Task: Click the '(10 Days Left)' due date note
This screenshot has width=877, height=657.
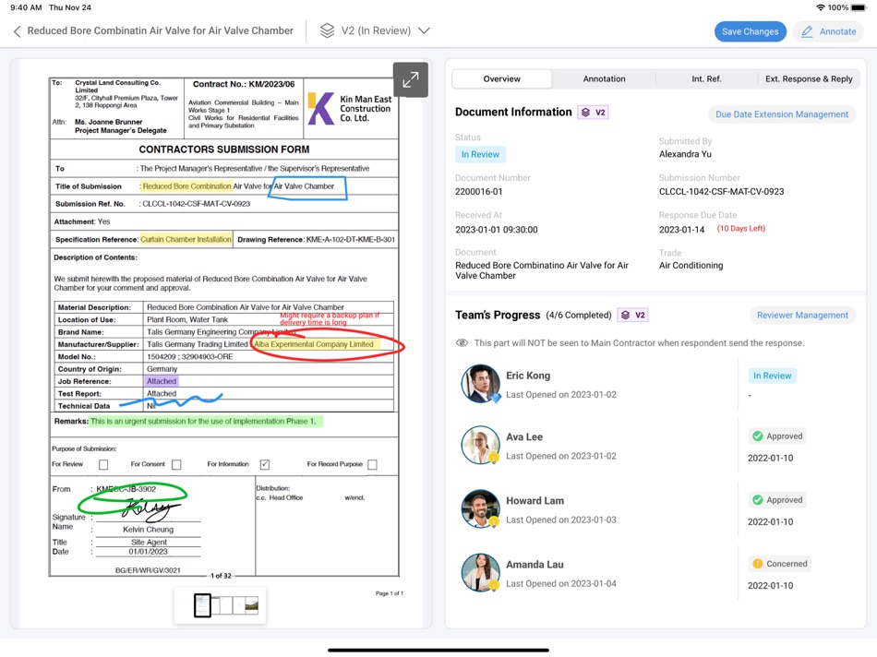Action: pos(741,228)
